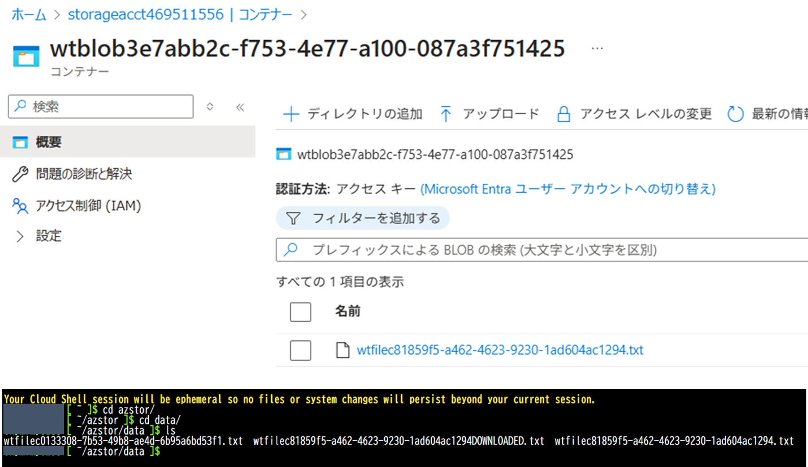Switch to Microsoft Entra user account authentication
Viewport: 808px width, 467px height.
tap(568, 189)
